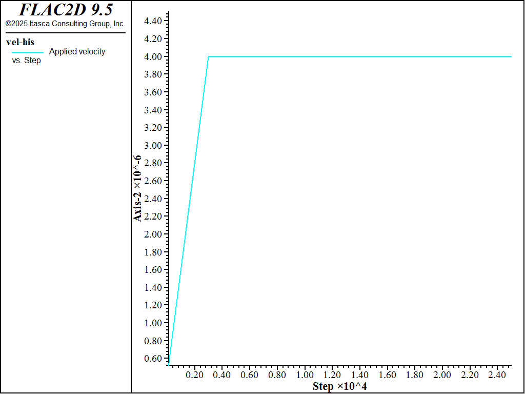The width and height of the screenshot is (525, 394).
Task: Click the 1.60 x-axis tick label
Action: point(387,375)
